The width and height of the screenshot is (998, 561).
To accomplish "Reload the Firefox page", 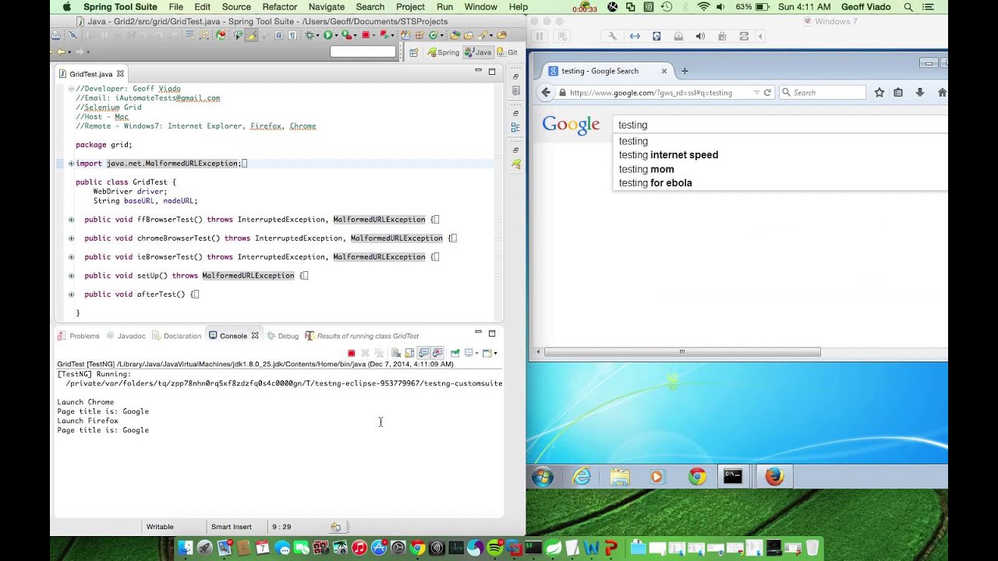I will point(767,92).
